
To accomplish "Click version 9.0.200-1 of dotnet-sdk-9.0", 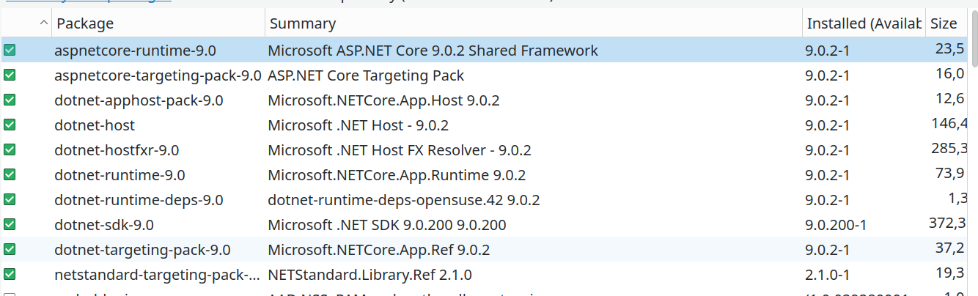I will coord(836,225).
